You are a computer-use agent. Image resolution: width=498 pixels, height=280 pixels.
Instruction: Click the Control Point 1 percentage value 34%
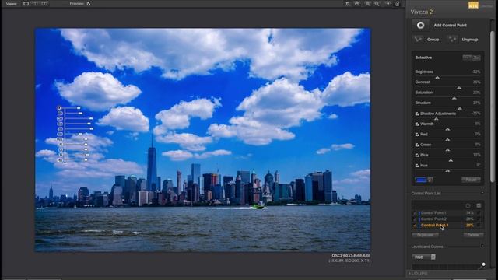pos(470,213)
